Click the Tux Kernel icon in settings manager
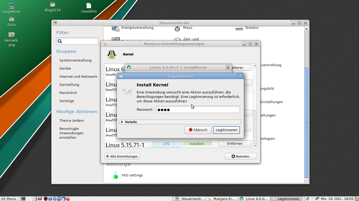 (112, 54)
